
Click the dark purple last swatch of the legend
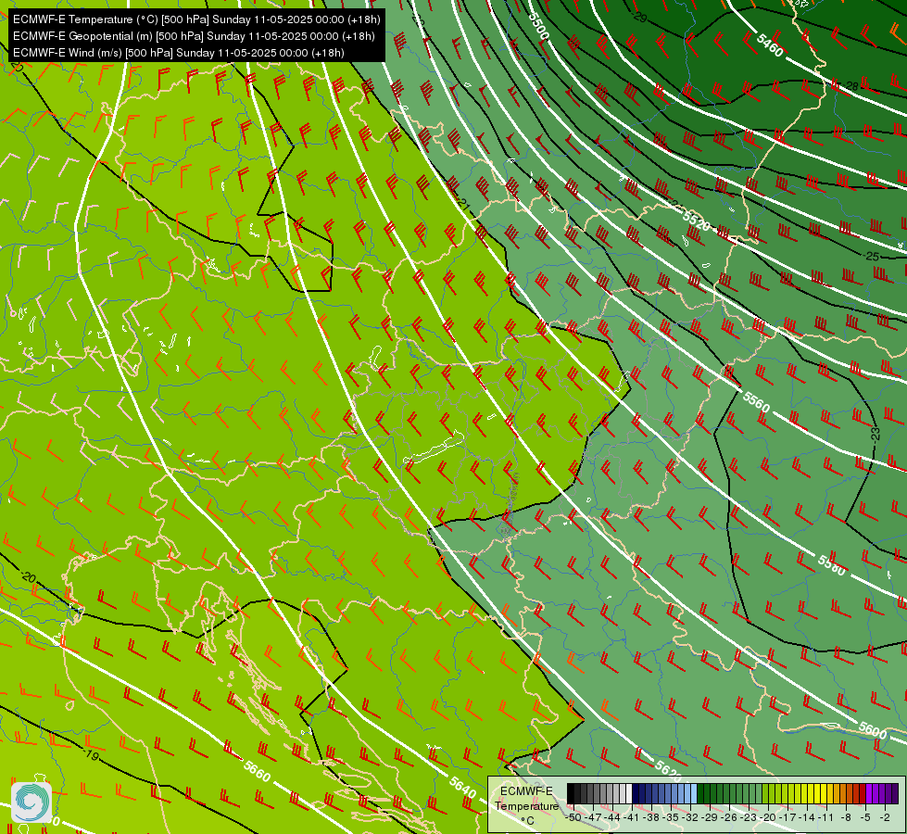tap(895, 794)
